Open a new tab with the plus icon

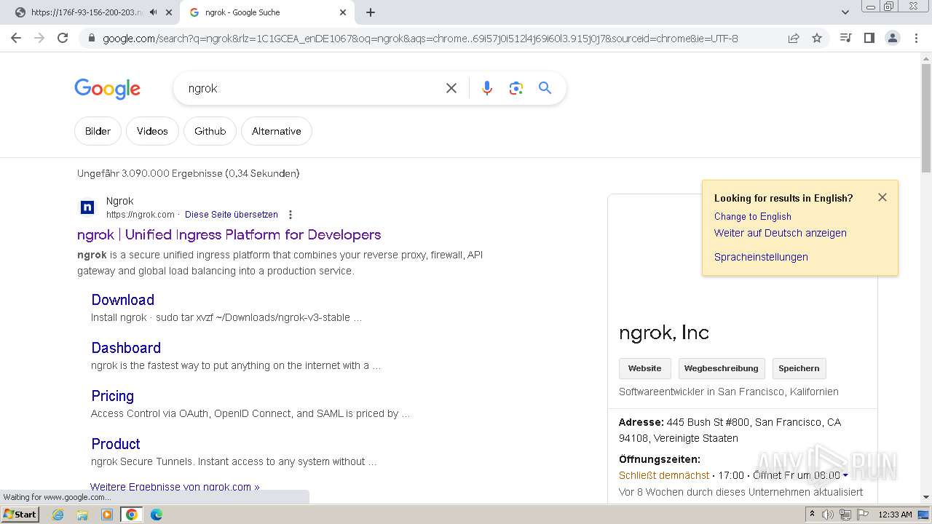click(371, 12)
